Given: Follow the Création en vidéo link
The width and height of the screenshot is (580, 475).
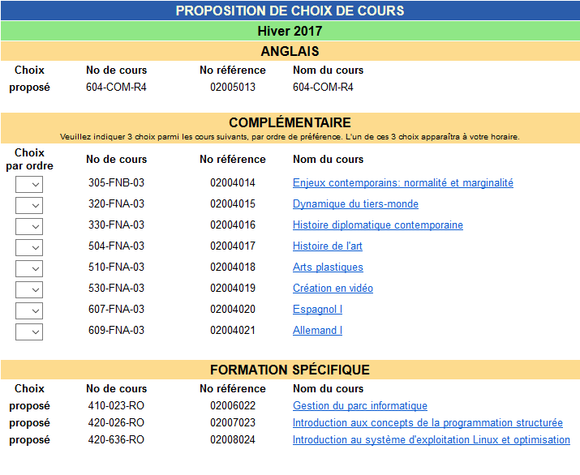Looking at the screenshot, I should coord(333,289).
